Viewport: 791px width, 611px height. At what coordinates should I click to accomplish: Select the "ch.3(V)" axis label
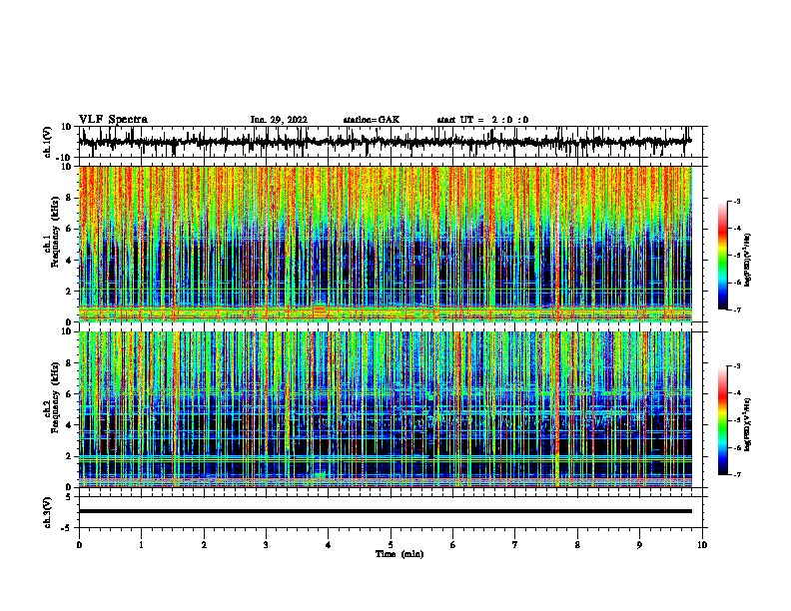(48, 512)
